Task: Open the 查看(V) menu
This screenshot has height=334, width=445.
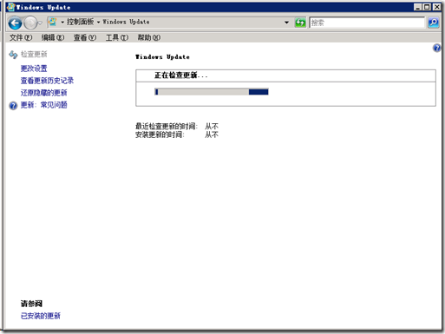Action: pyautogui.click(x=85, y=37)
